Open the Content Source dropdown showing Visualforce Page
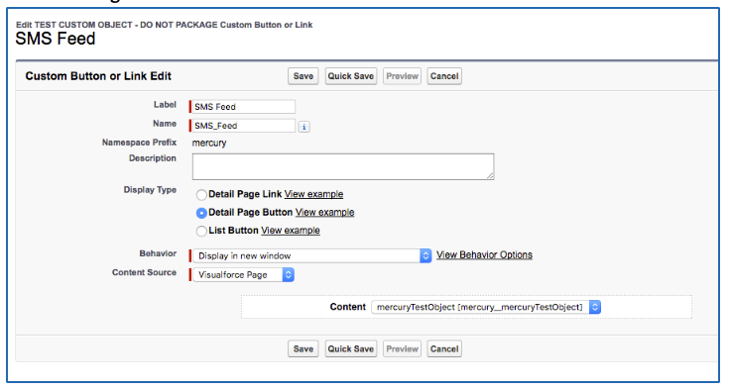This screenshot has height=390, width=730. coord(243,275)
